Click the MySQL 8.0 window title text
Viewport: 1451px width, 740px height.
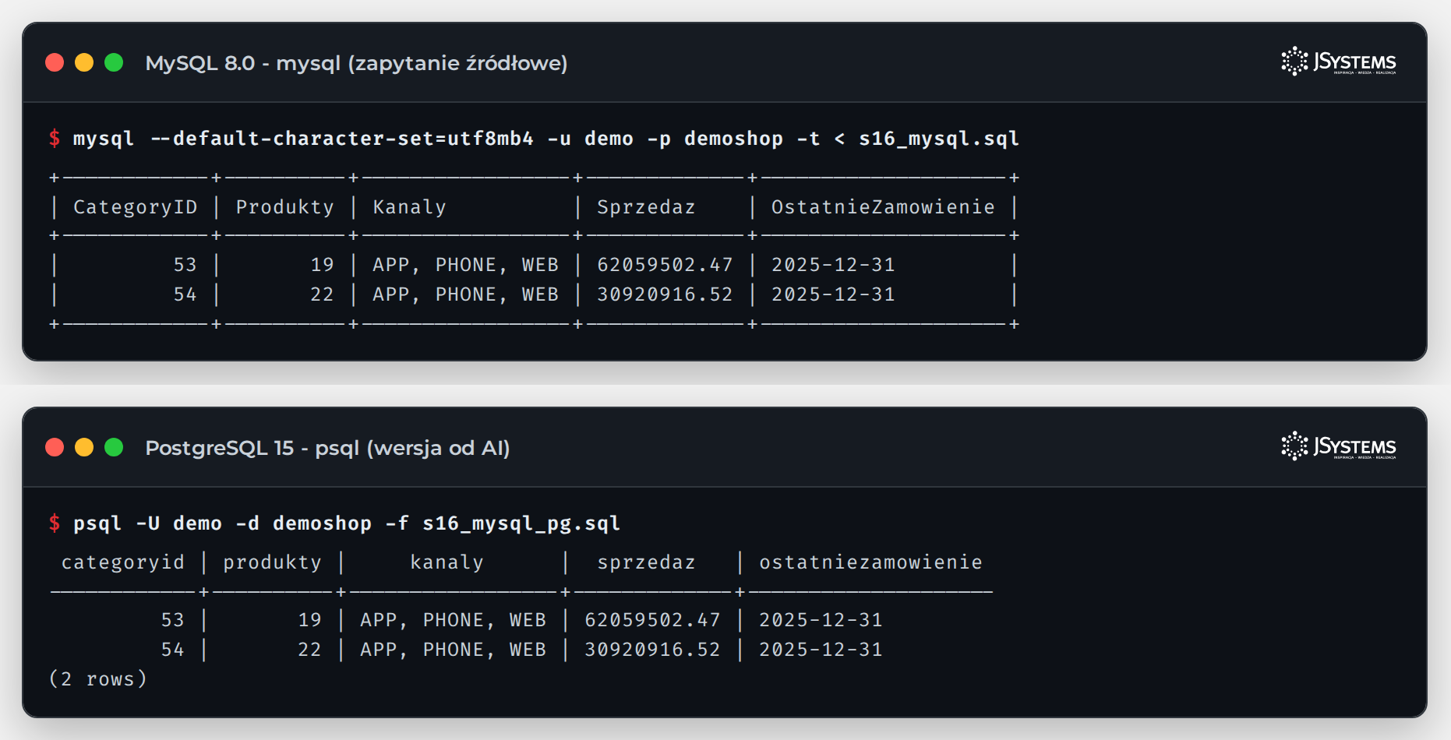(x=356, y=63)
